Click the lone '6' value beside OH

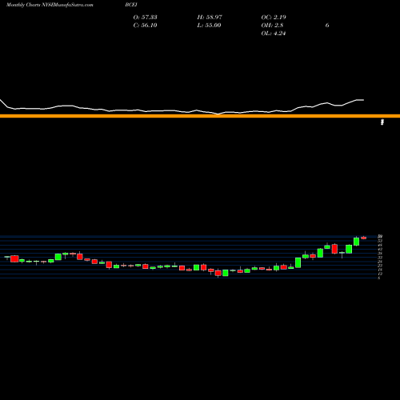pyautogui.click(x=327, y=25)
